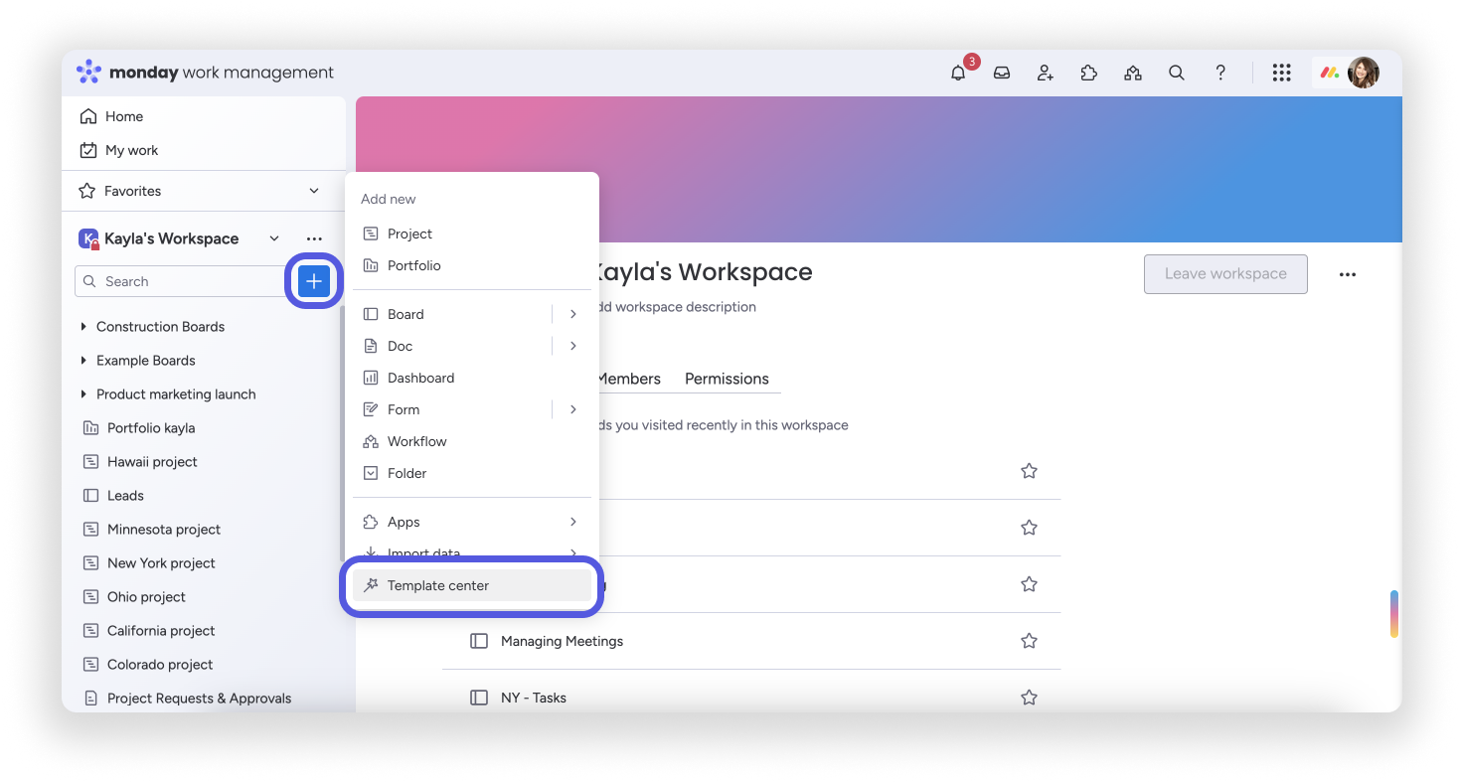Toggle the star on the first recent board

[1029, 471]
